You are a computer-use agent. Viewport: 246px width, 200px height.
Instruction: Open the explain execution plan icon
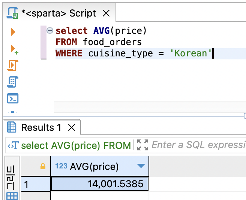(13, 82)
